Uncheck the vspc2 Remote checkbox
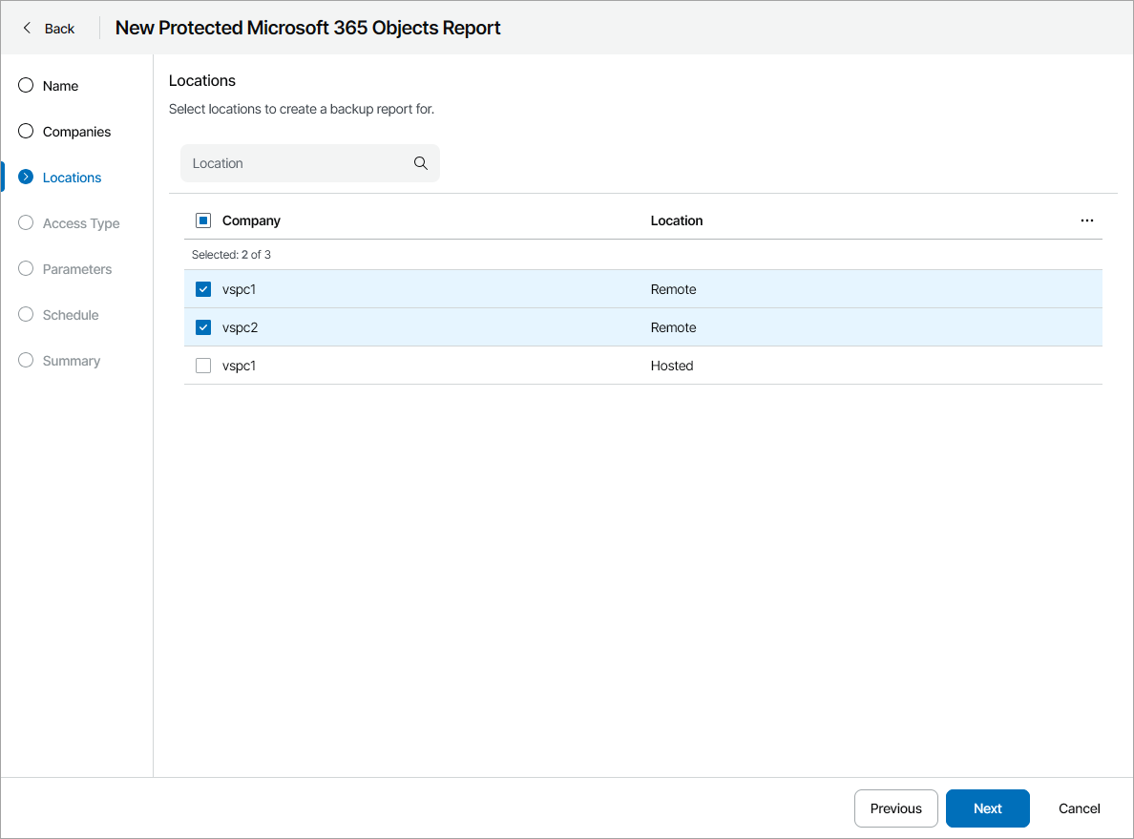 [x=203, y=327]
